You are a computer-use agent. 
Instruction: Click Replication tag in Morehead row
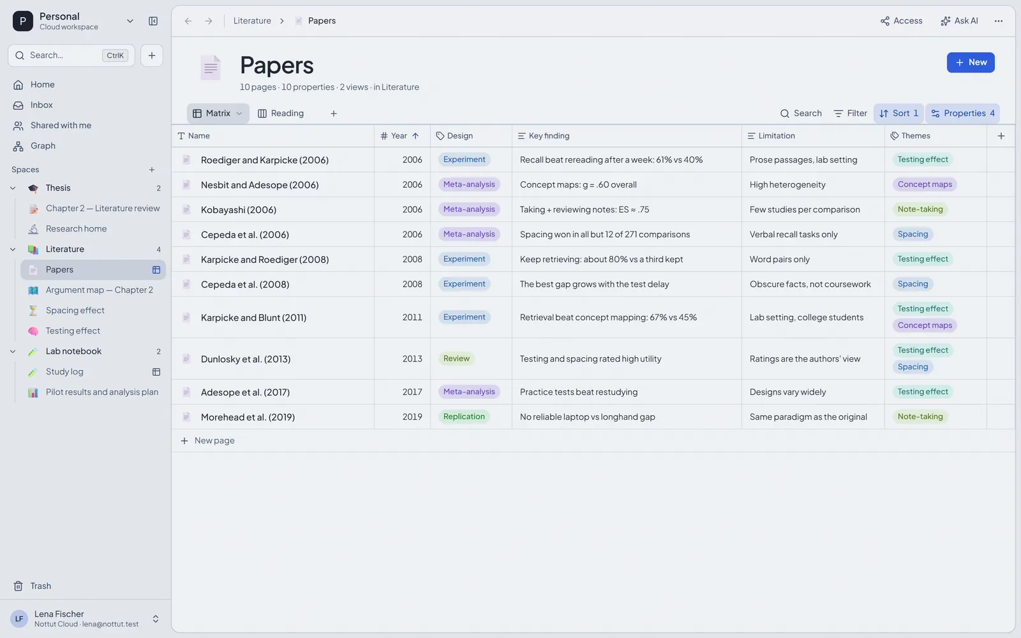464,417
